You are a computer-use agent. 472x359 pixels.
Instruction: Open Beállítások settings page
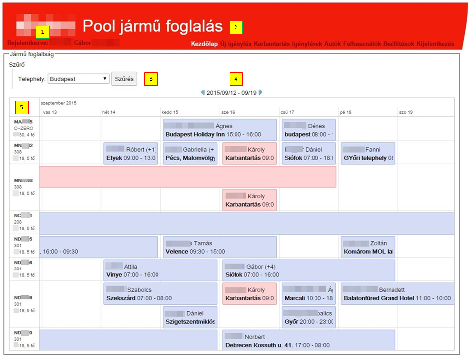399,44
